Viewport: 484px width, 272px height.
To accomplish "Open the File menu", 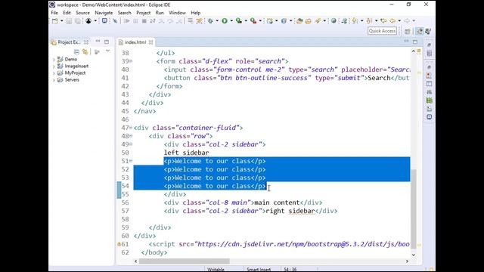I will [54, 13].
